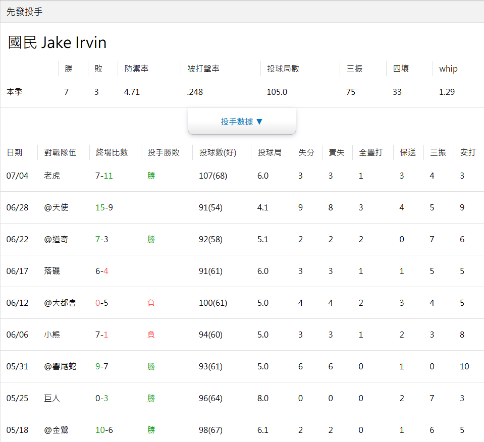Click opponent @天使
The height and width of the screenshot is (442, 484).
click(x=56, y=207)
